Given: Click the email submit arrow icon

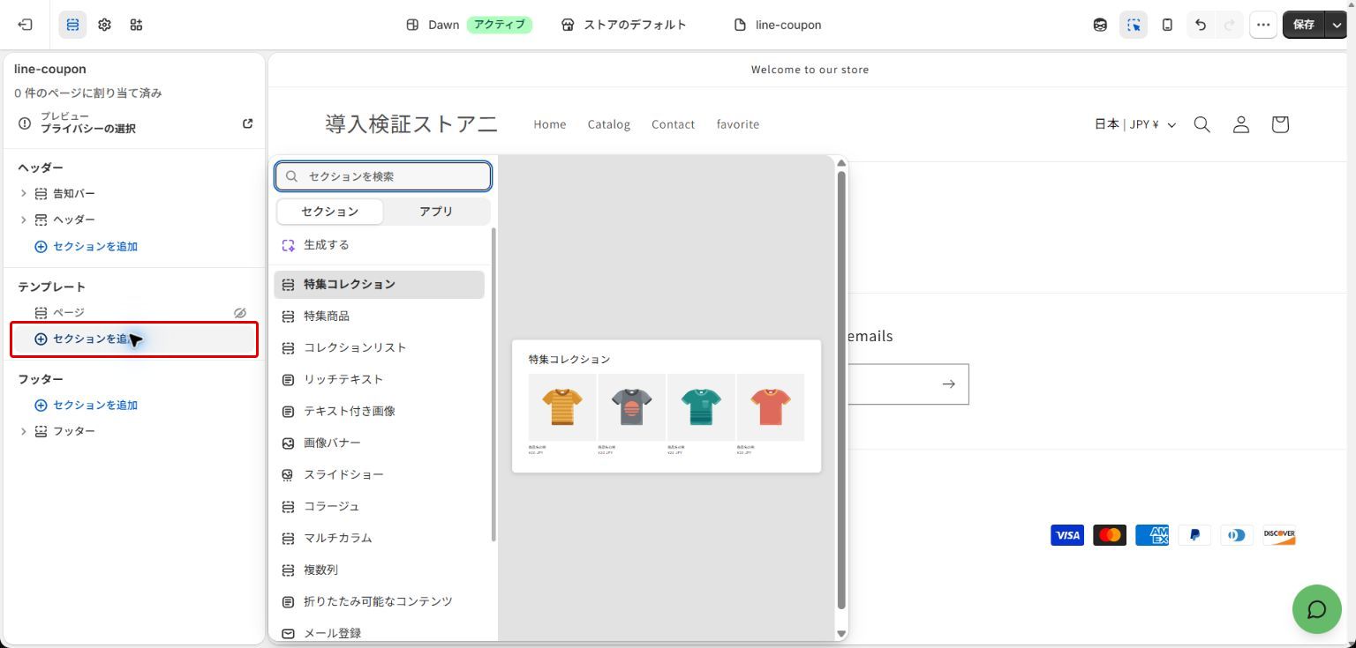Looking at the screenshot, I should pyautogui.click(x=948, y=384).
